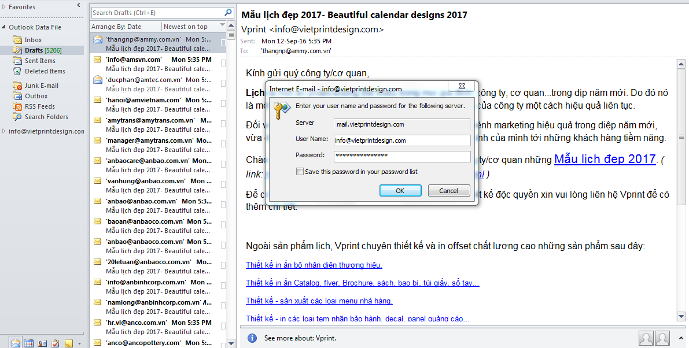Open the Contacts view icon
This screenshot has height=348, width=689.
[x=42, y=343]
